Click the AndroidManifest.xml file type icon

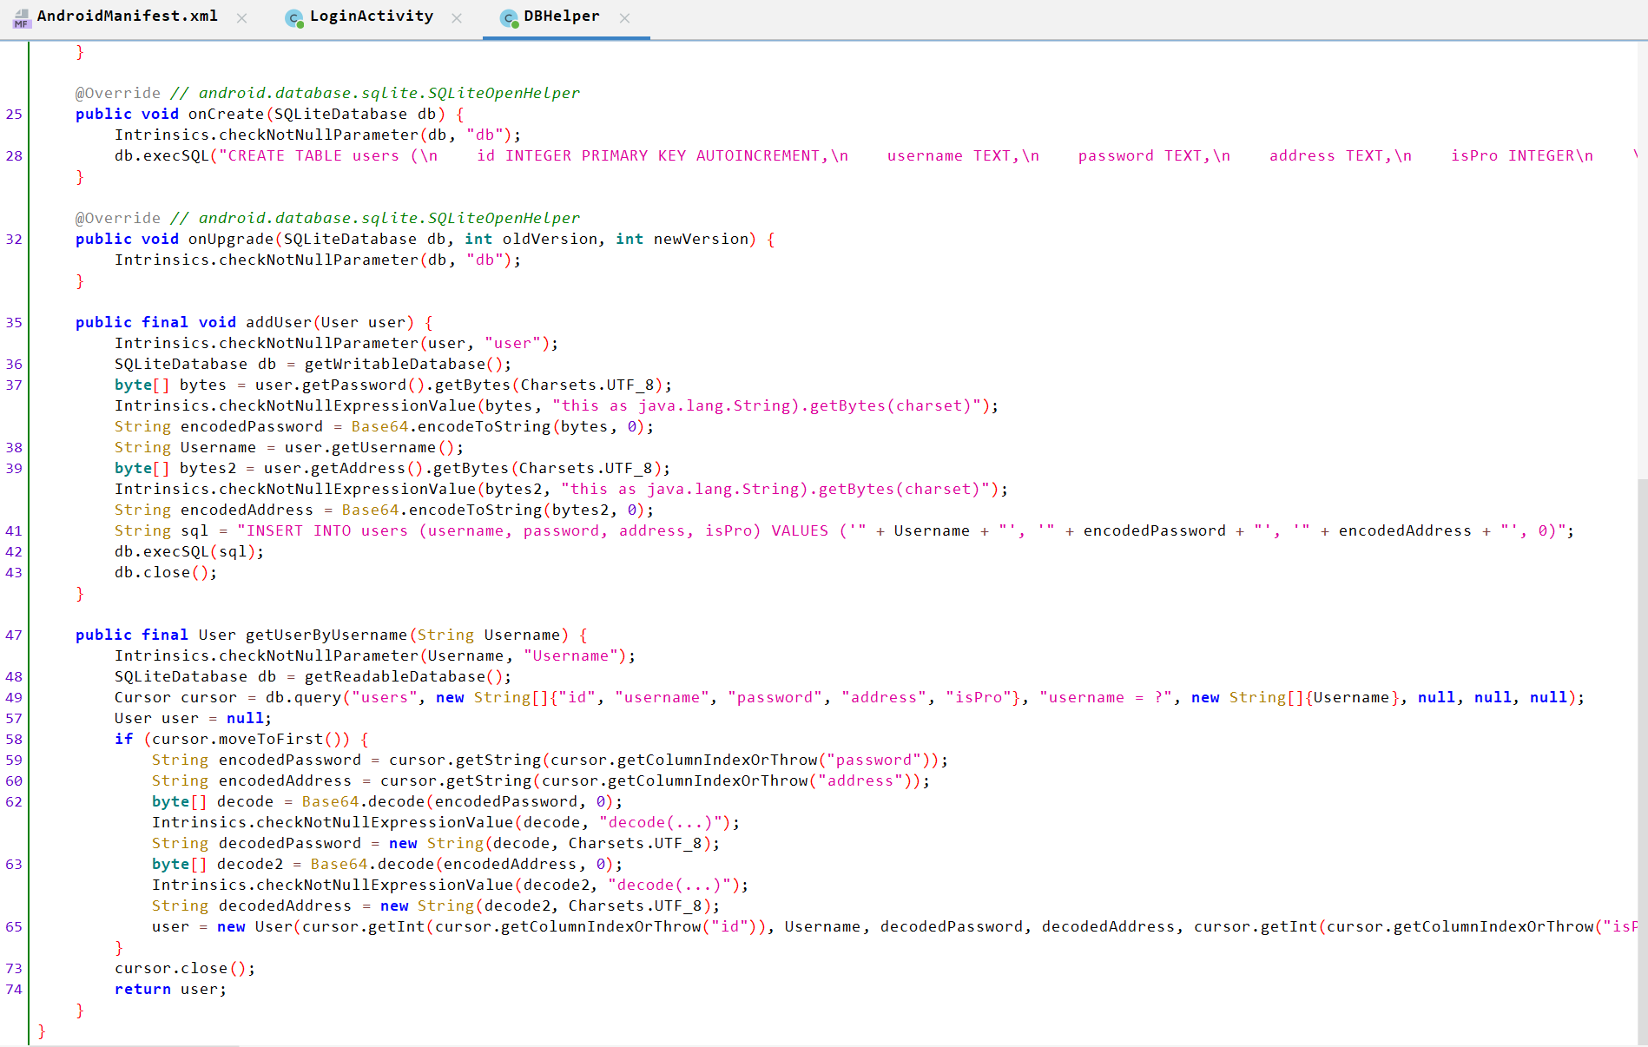click(x=21, y=18)
